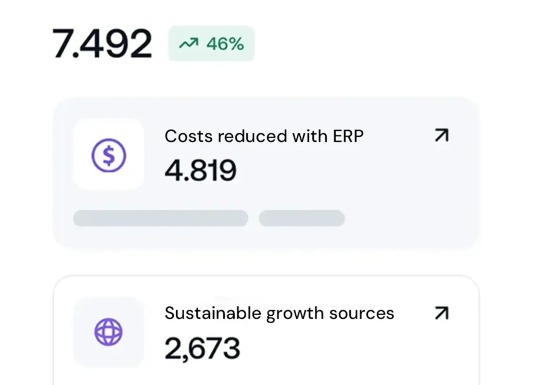
Task: Click blank space below Sustainable card's arrow
Action: point(441,349)
